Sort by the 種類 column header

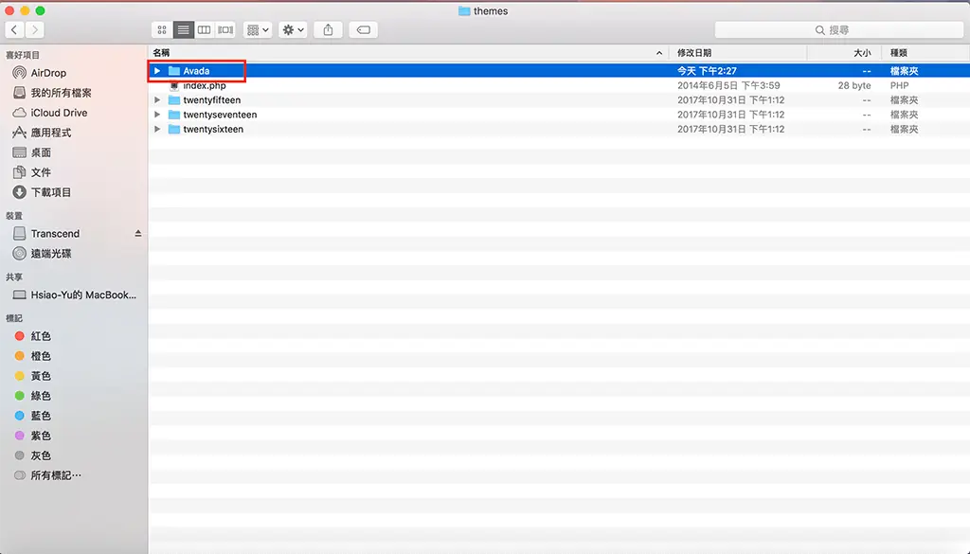[x=926, y=53]
